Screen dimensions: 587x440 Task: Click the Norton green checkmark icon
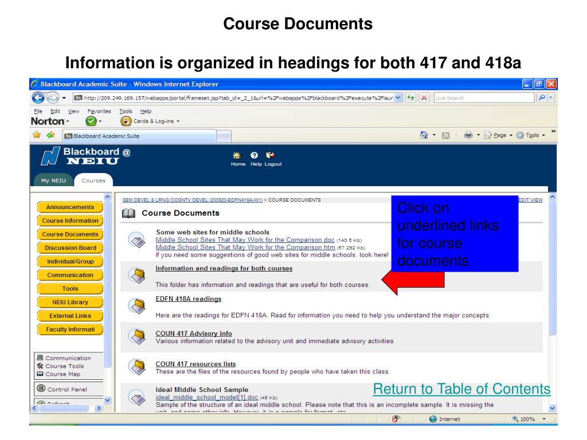(x=91, y=121)
